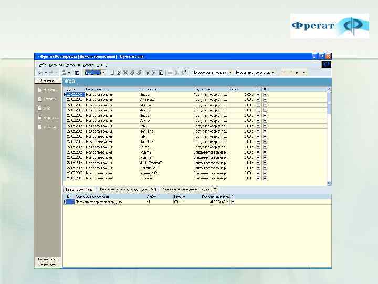Click the vertical scrollbar thumb of the journal
Screen dimensions: 378x284
pos(329,103)
